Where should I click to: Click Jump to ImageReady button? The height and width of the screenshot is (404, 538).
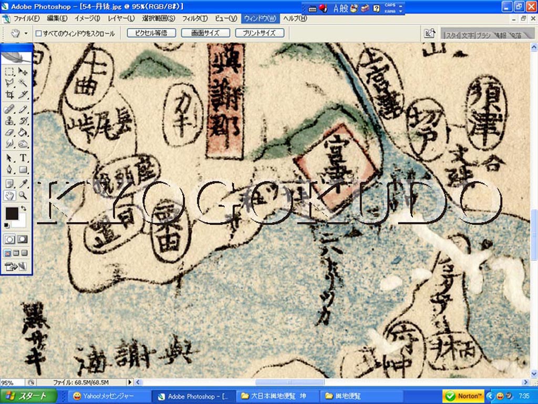(x=16, y=266)
